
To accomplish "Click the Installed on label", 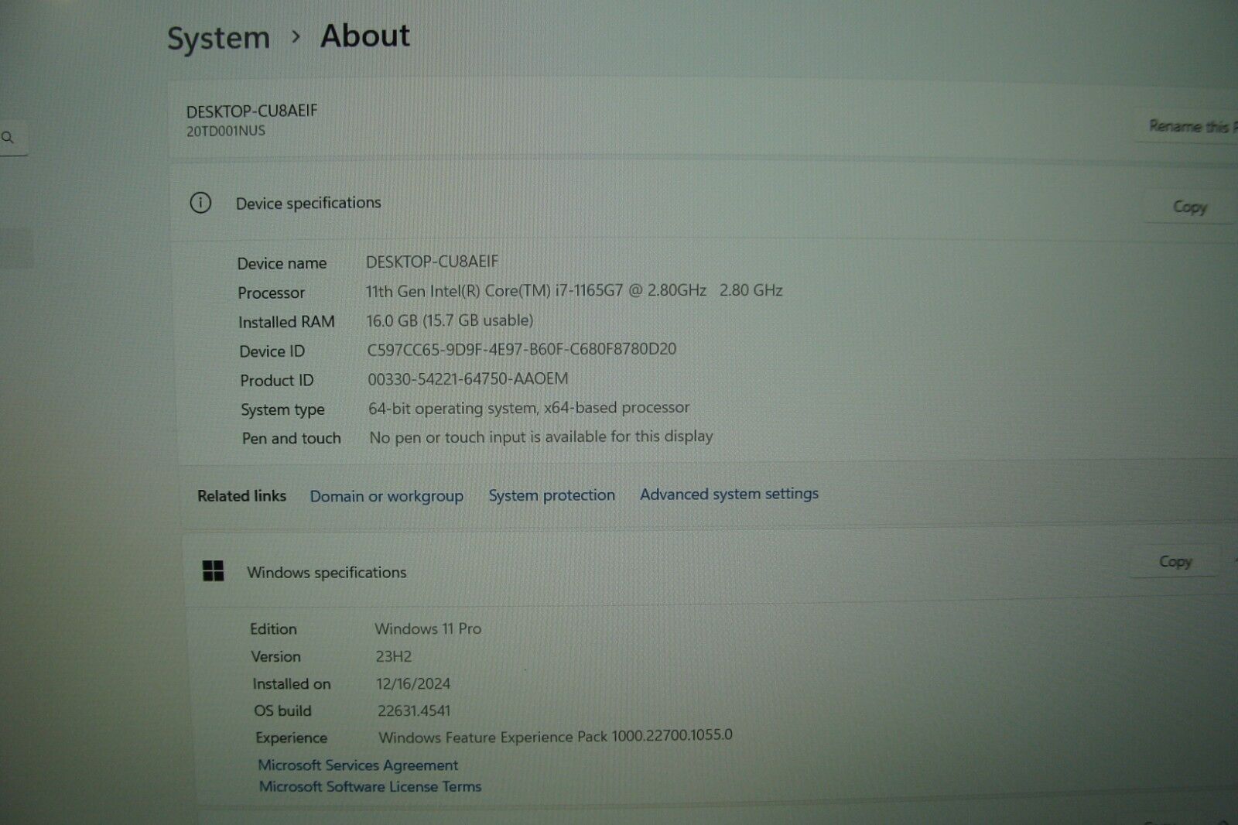I will tap(291, 684).
